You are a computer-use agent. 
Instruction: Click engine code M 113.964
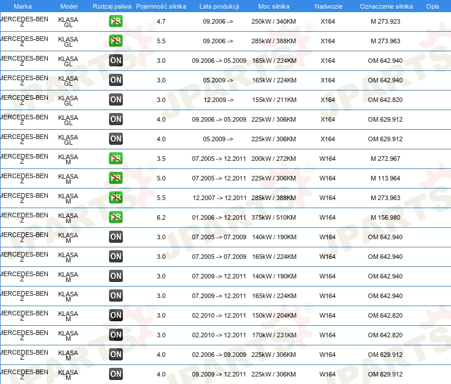[x=385, y=178]
